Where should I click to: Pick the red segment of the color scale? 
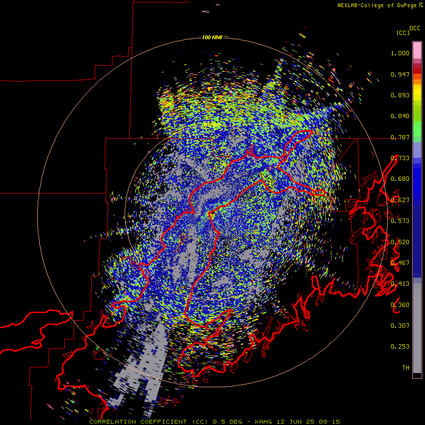pos(417,70)
